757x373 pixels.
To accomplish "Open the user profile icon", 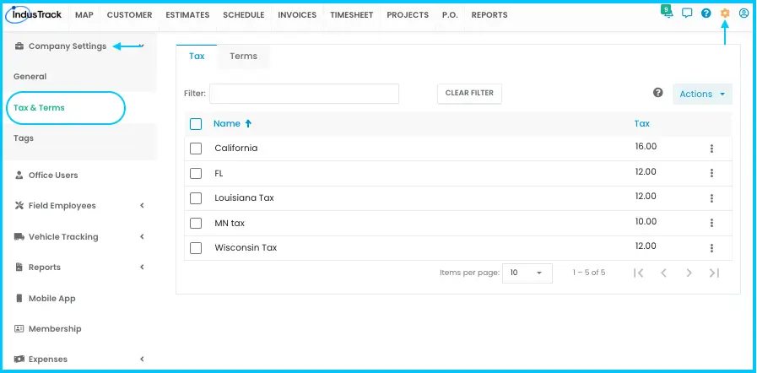I will coord(743,13).
